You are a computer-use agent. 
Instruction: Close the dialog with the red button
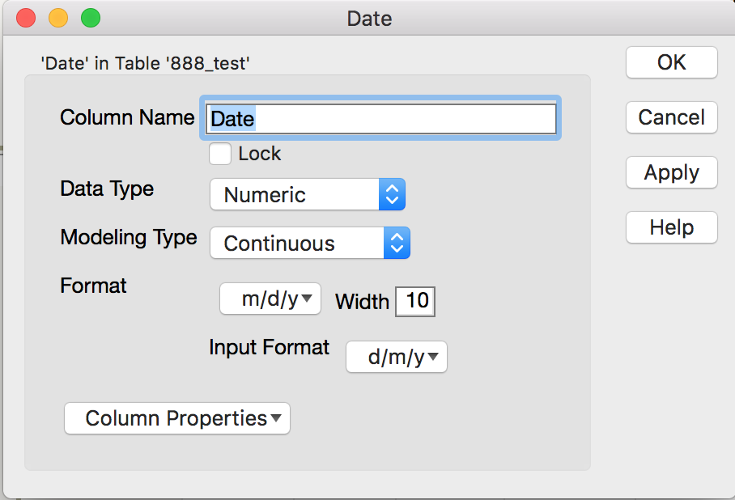(26, 18)
